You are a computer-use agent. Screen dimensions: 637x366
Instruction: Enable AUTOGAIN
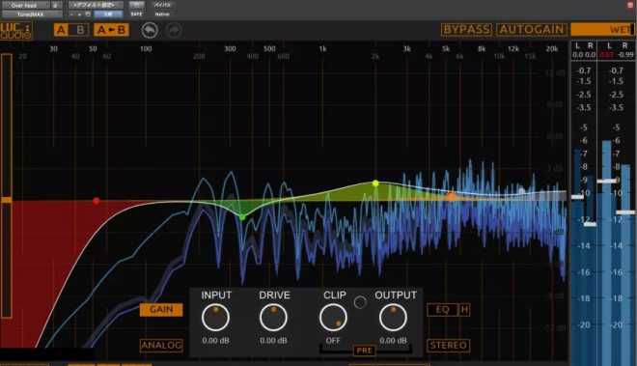point(532,30)
